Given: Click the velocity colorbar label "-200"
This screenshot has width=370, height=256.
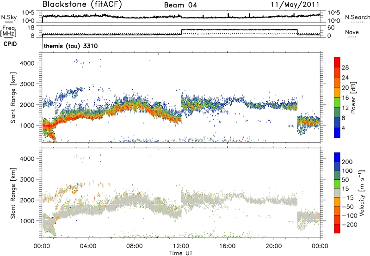Looking at the screenshot, I should (350, 225).
